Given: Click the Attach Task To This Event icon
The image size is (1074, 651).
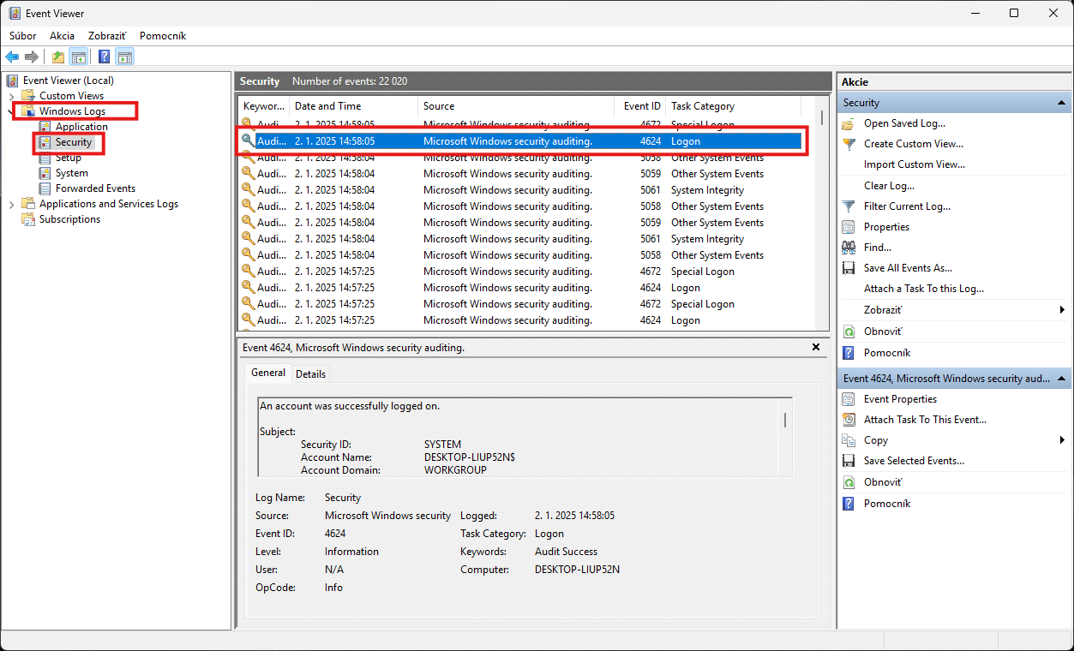Looking at the screenshot, I should [849, 420].
